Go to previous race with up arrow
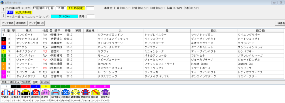Viewport: 285px width, 103px height. point(3,9)
